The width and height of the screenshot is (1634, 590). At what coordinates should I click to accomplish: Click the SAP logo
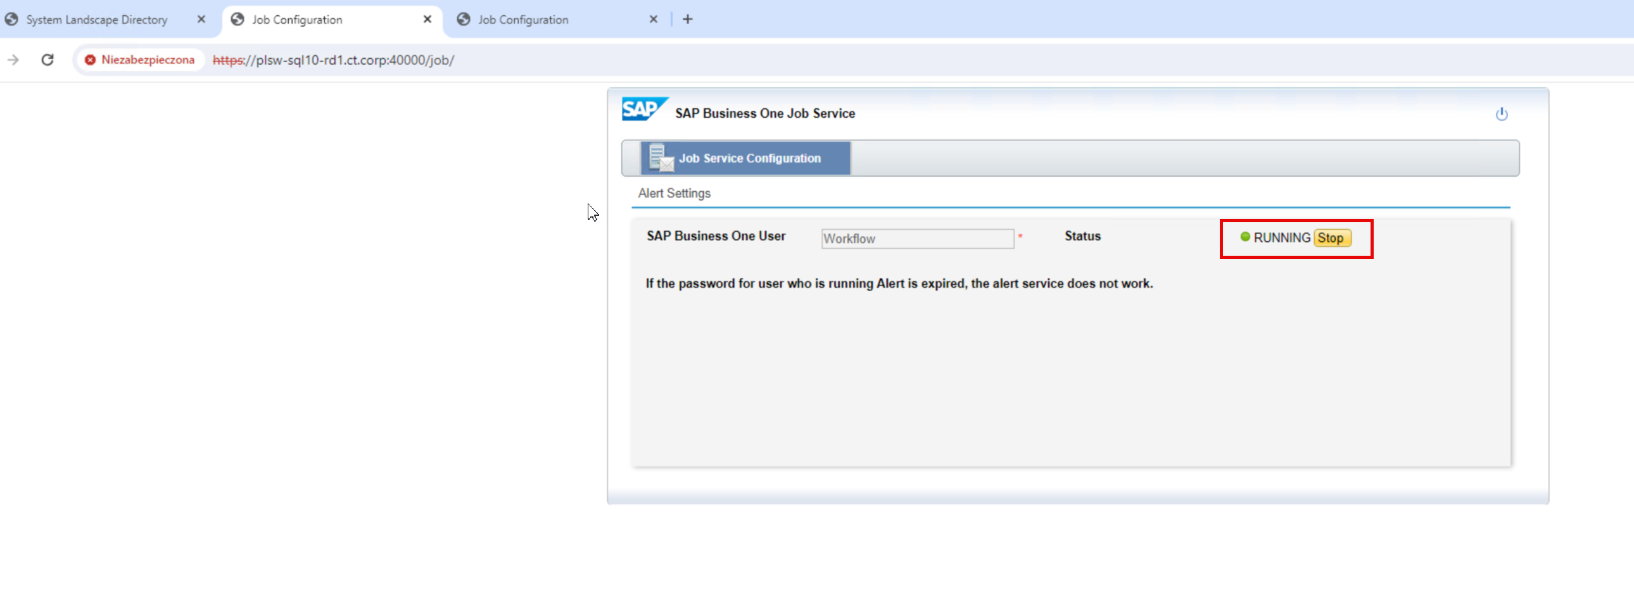coord(643,109)
